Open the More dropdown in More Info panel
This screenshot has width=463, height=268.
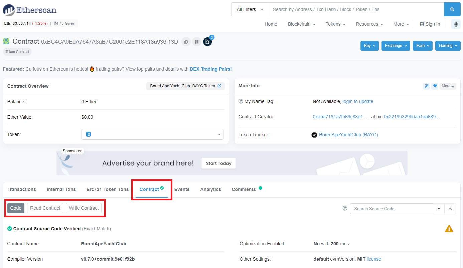point(448,86)
